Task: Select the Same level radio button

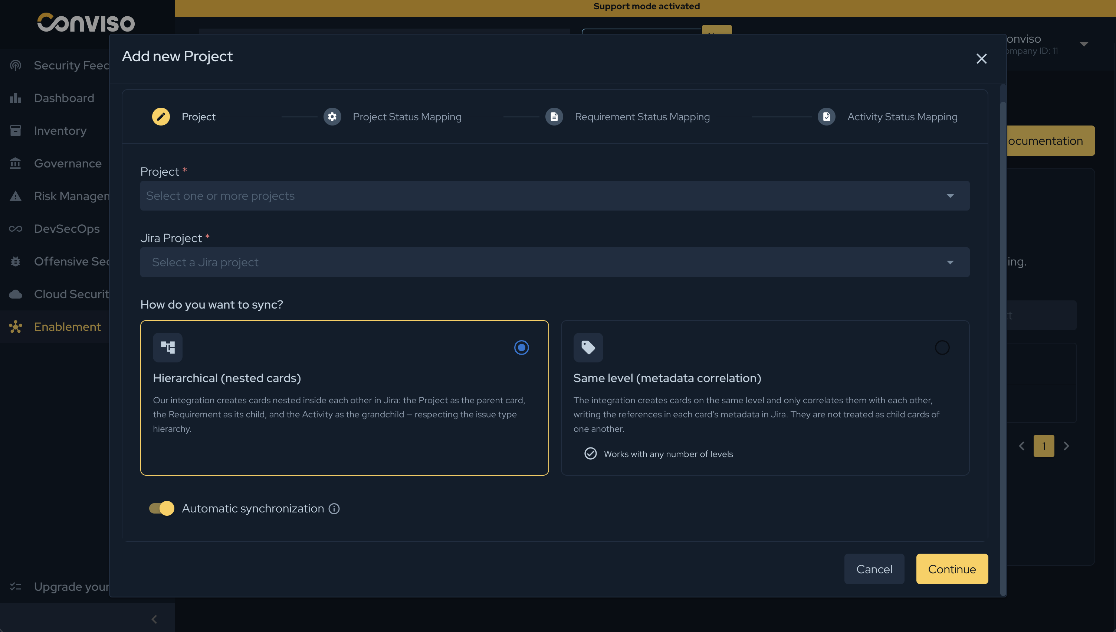Action: click(x=942, y=347)
